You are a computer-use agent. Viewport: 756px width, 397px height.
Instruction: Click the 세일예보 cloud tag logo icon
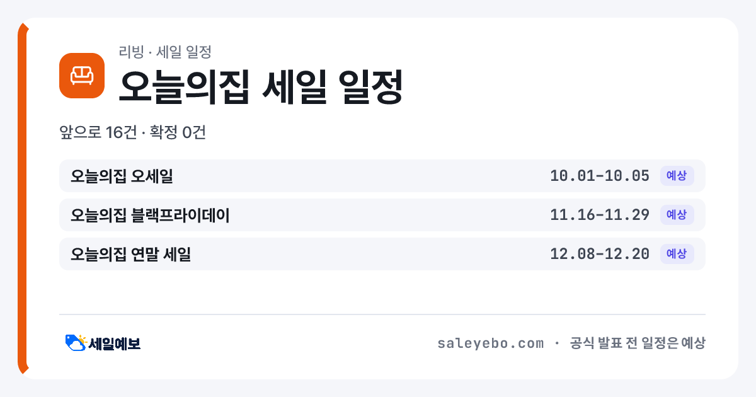(76, 343)
